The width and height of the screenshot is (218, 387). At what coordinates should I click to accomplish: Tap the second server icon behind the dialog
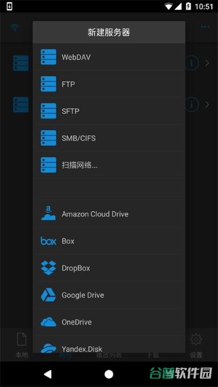pos(21,105)
